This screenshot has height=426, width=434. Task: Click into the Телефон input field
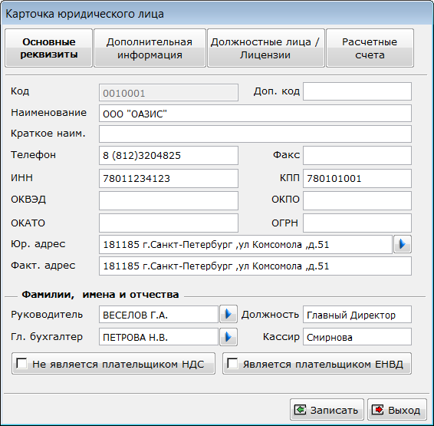point(169,155)
